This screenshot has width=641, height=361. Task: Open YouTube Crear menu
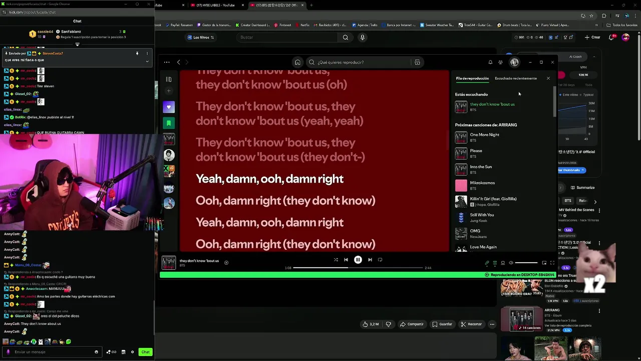coord(592,37)
